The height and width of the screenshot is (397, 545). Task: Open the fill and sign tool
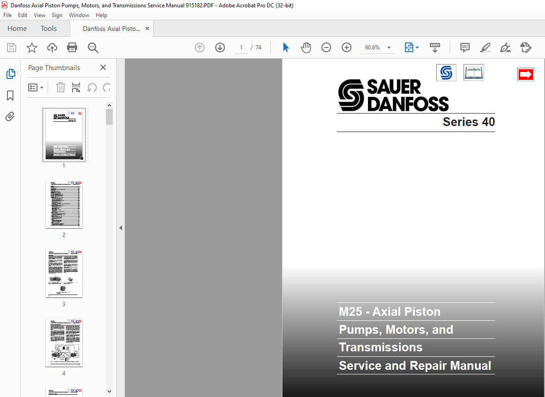click(x=505, y=48)
